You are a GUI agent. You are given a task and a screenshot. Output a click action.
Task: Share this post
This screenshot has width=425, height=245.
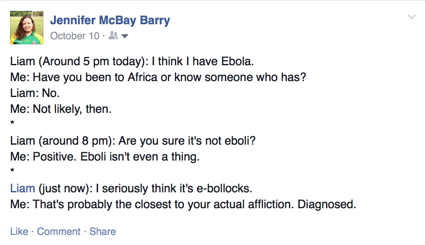pyautogui.click(x=103, y=232)
